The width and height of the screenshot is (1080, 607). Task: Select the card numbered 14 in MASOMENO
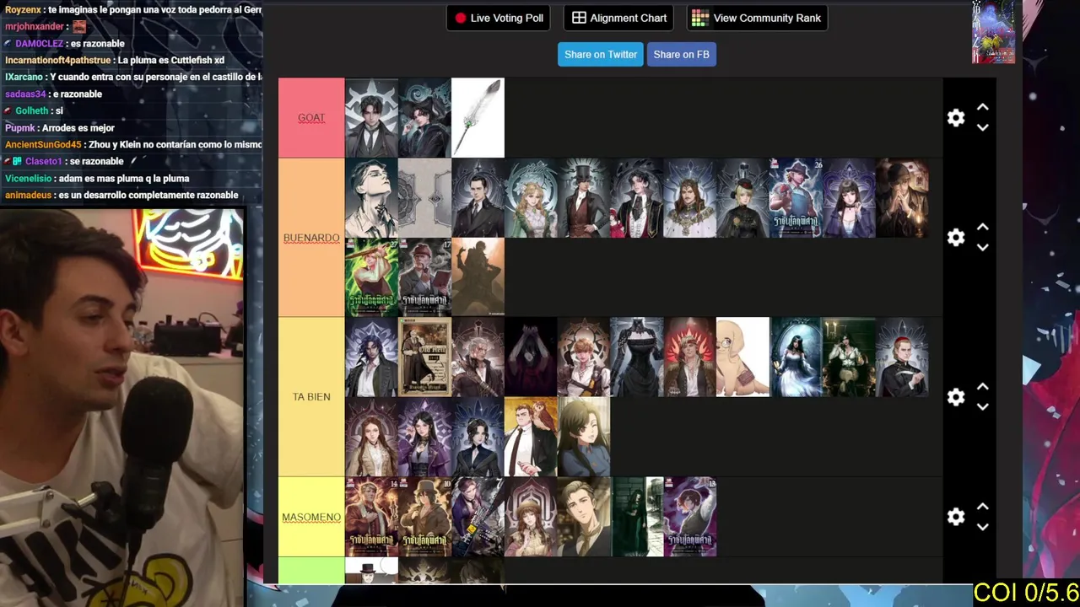(371, 517)
